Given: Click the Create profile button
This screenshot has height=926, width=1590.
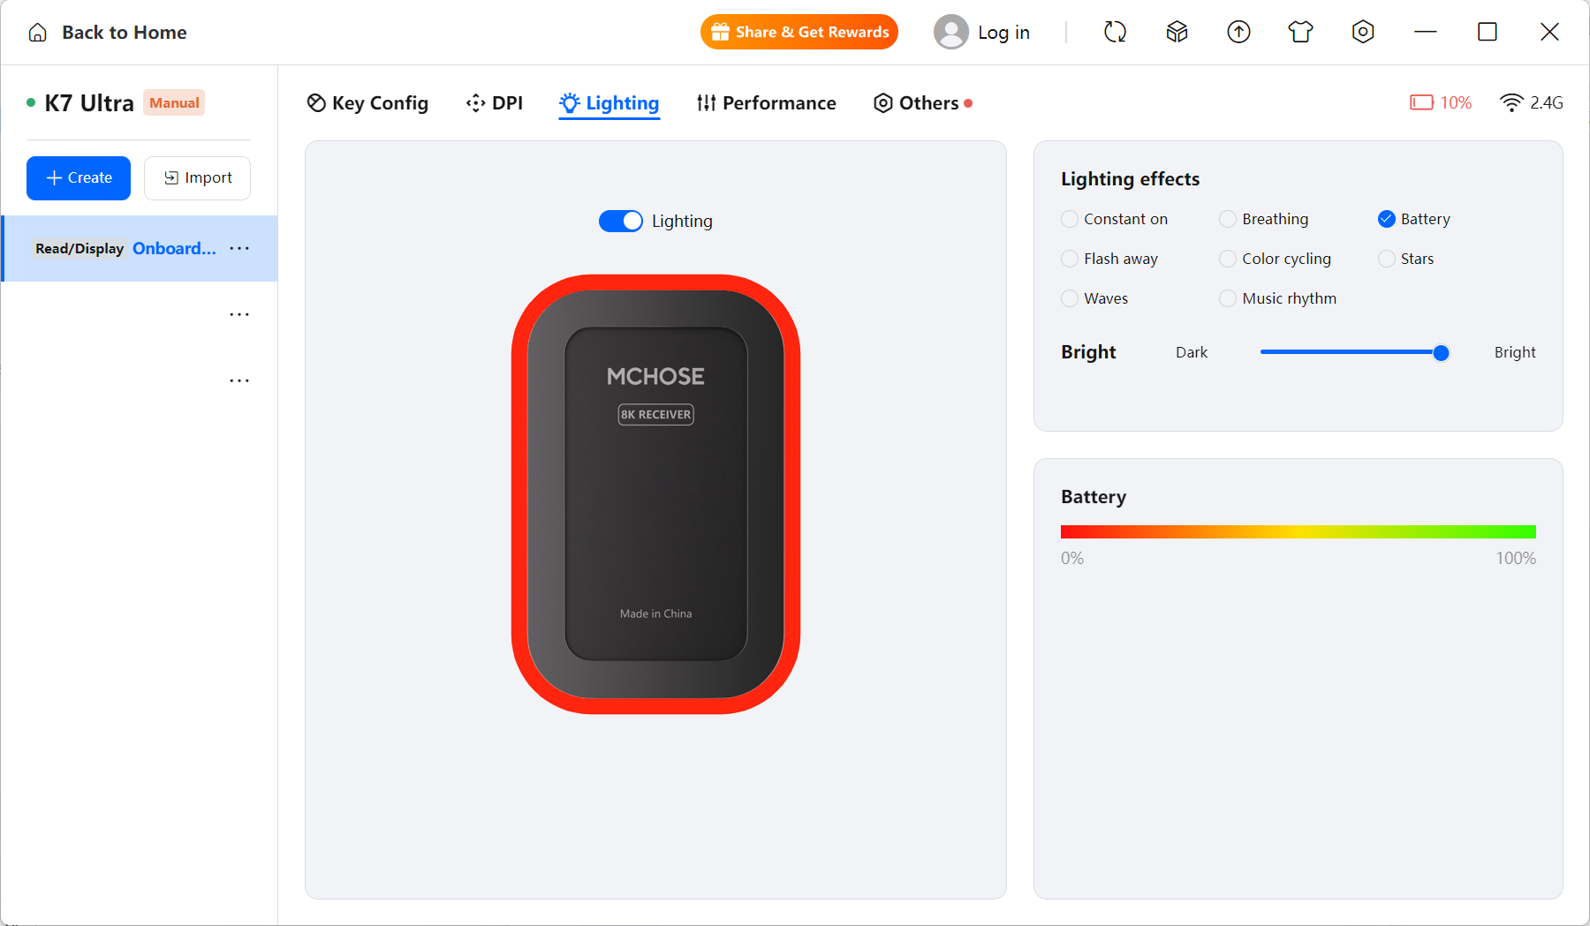Looking at the screenshot, I should pyautogui.click(x=79, y=178).
